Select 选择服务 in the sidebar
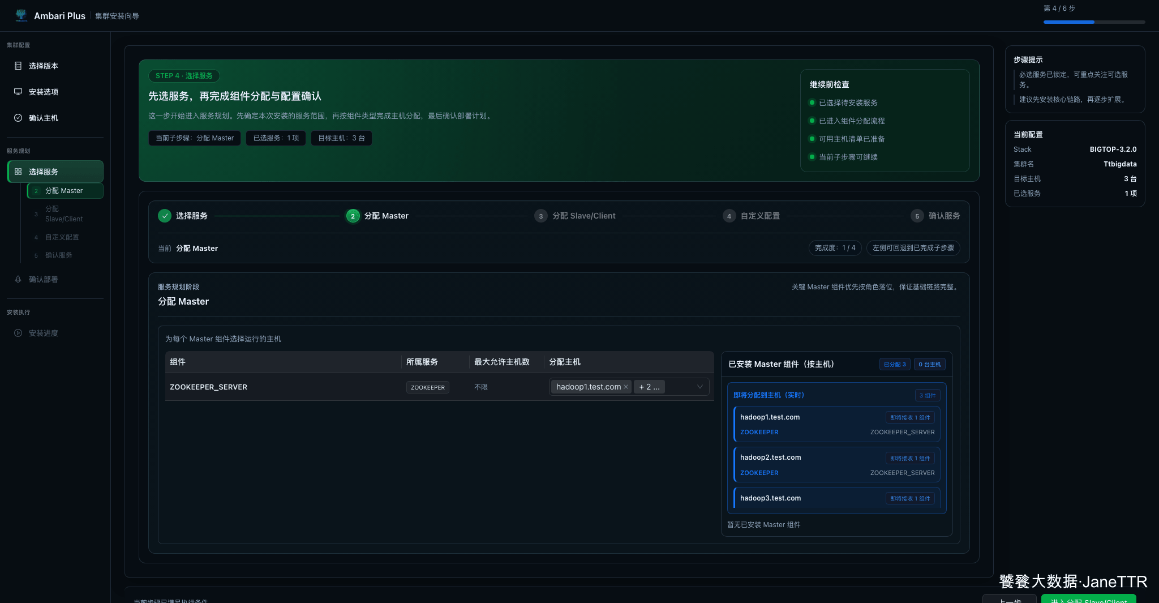This screenshot has height=603, width=1159. 55,172
